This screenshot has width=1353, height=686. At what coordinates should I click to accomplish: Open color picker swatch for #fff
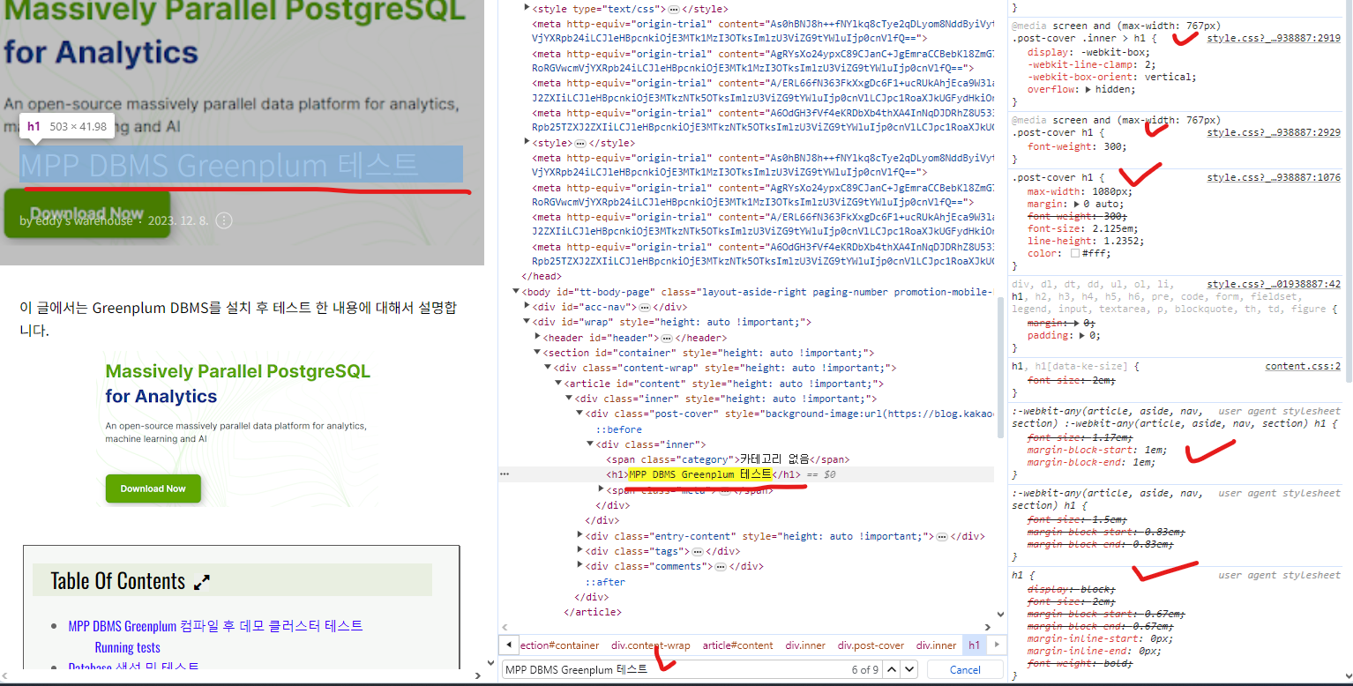pos(1075,253)
